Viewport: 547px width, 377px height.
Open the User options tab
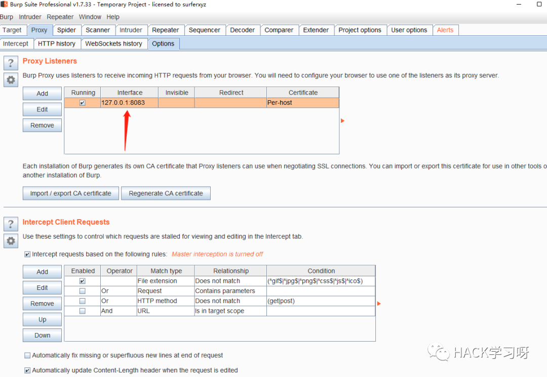pos(409,30)
